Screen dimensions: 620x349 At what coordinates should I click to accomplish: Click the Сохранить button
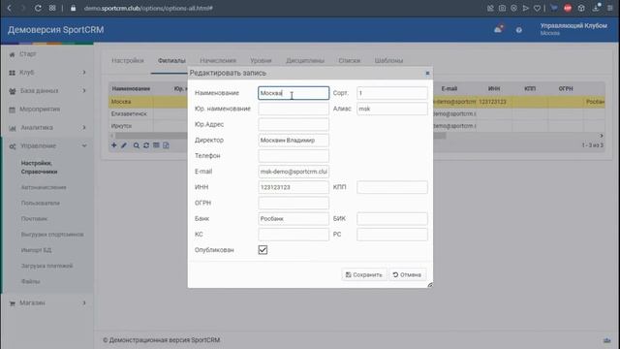click(364, 274)
